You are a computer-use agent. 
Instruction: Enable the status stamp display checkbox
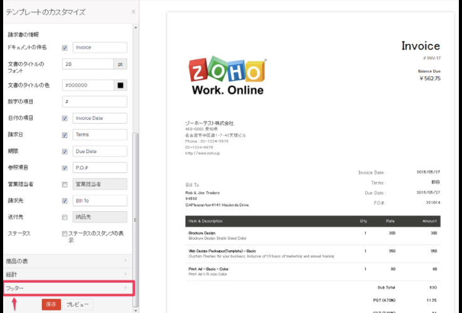[65, 234]
